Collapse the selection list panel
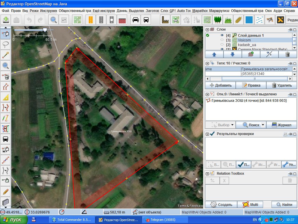This screenshot has width=298, height=224. coord(207,94)
